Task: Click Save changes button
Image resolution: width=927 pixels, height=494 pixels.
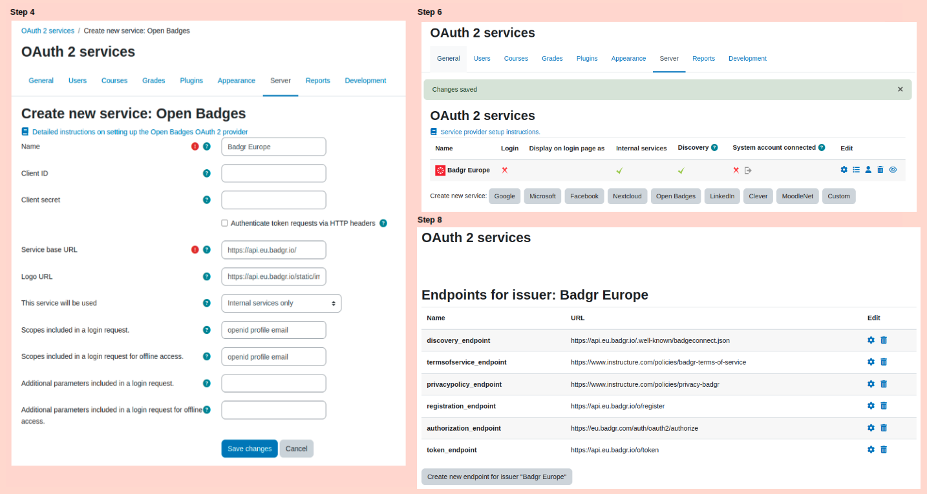Action: point(250,449)
